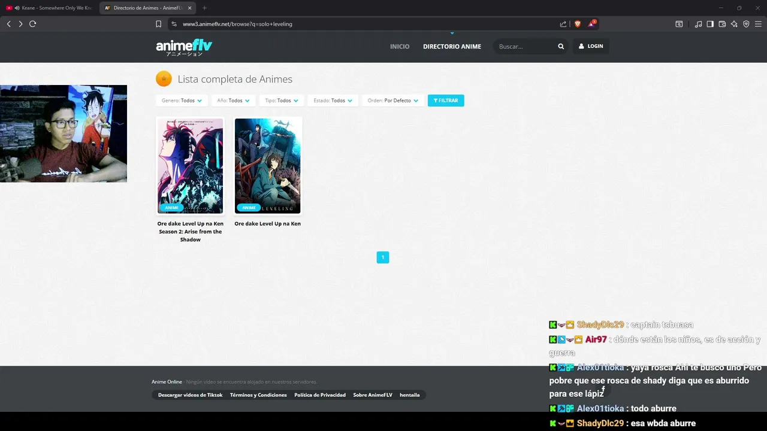Open site settings icon beside the URL
The height and width of the screenshot is (431, 767).
pyautogui.click(x=174, y=24)
